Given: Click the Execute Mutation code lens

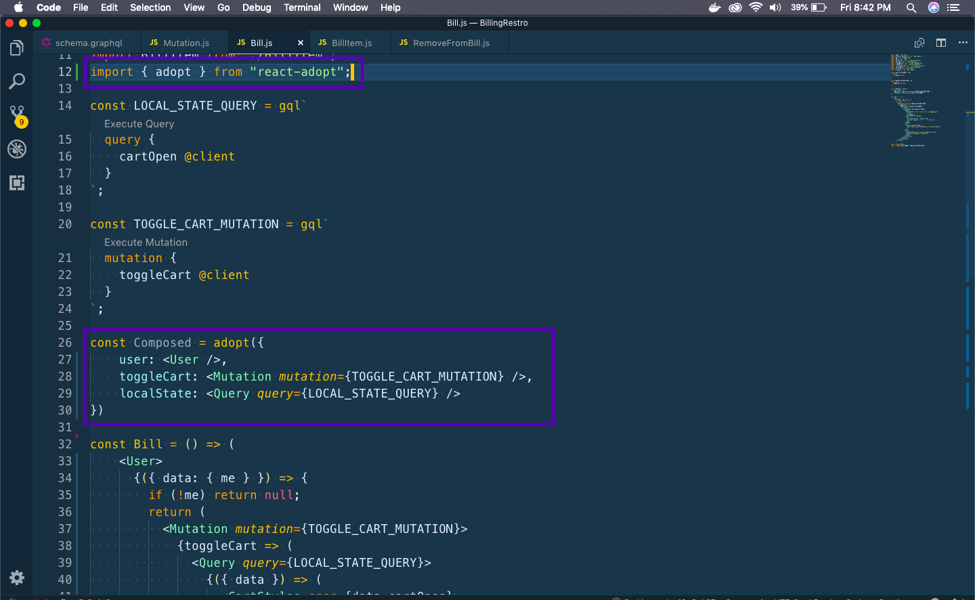Looking at the screenshot, I should click(146, 242).
